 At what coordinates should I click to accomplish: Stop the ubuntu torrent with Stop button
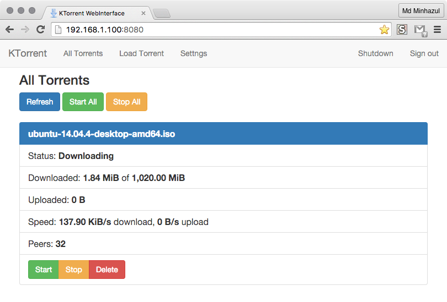tap(74, 270)
